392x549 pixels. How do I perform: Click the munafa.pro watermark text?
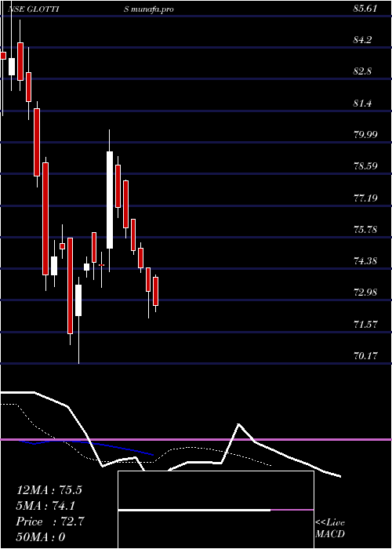point(153,9)
